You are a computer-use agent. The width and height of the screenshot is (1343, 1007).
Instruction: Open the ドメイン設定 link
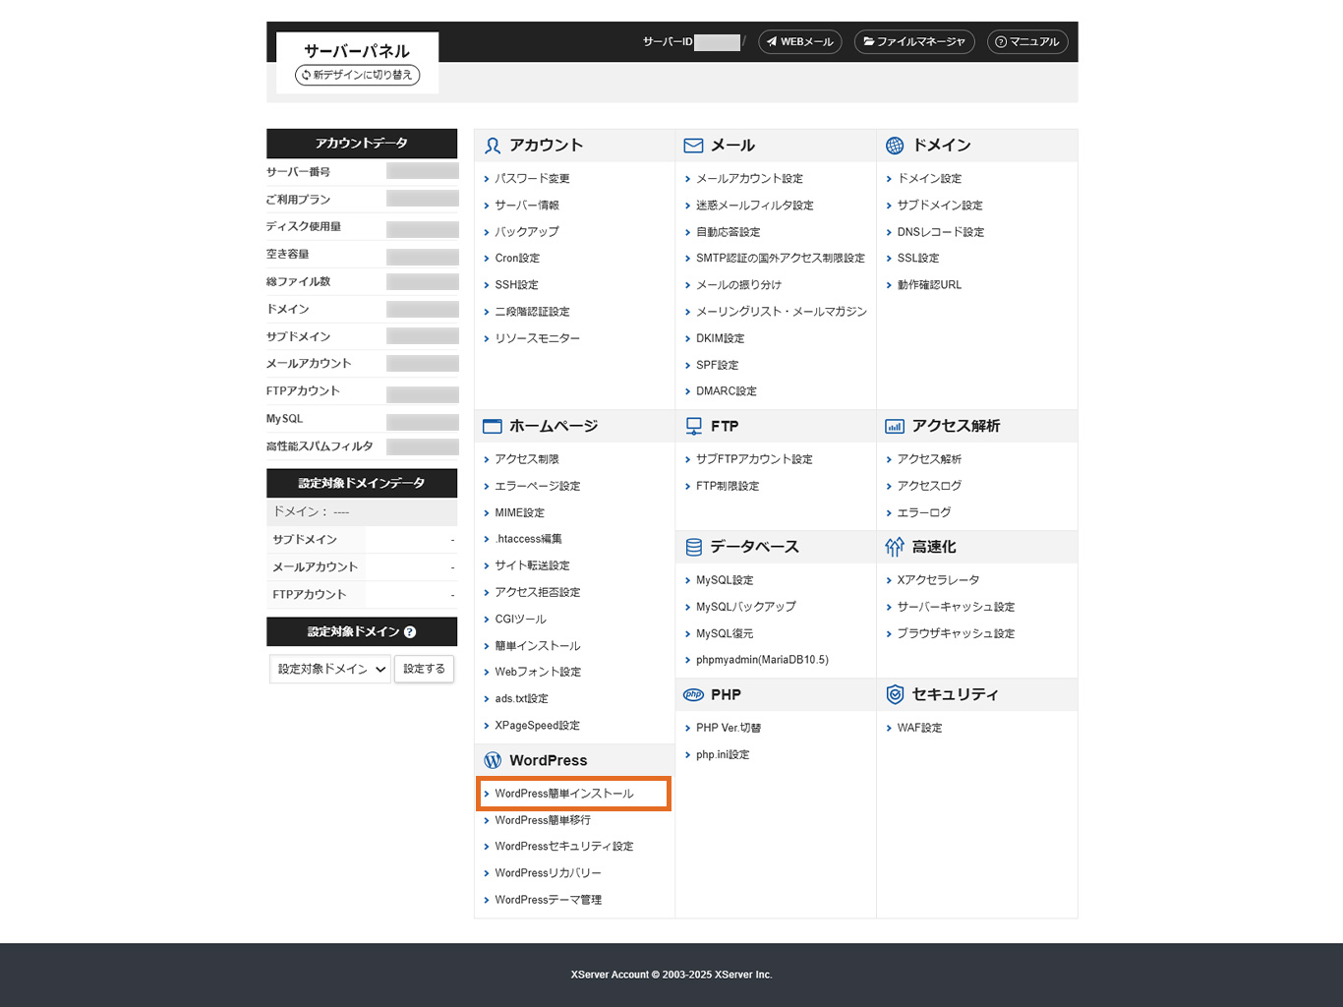pos(929,179)
